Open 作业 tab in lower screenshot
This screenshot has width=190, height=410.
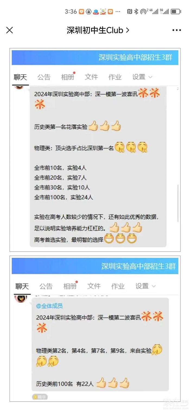[118, 286]
